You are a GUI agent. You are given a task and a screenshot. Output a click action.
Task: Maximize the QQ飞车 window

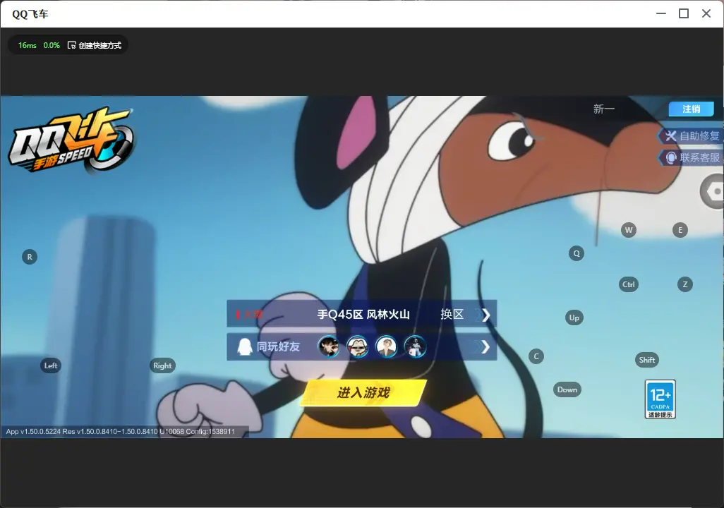684,13
